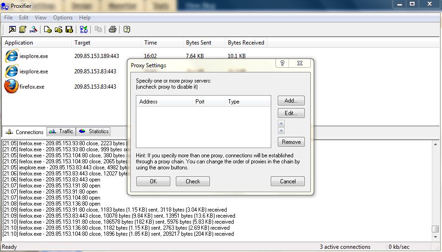Click Open Configuration folder icon
The height and width of the screenshot is (252, 442).
click(58, 29)
